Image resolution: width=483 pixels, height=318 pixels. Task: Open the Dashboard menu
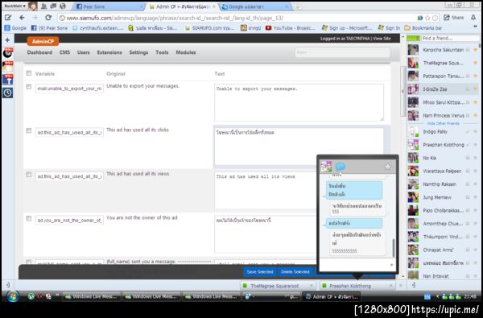pos(39,52)
